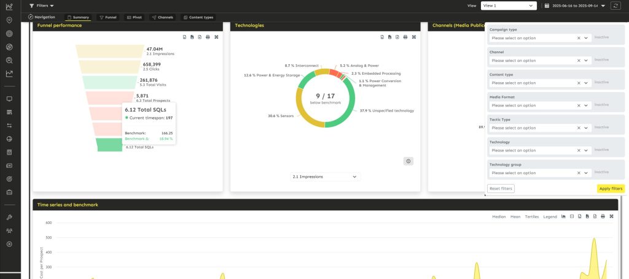Open the users group sidebar icon

(9, 231)
